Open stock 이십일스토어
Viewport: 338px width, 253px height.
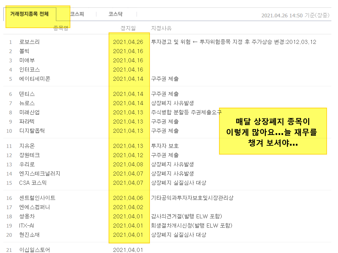(35, 250)
